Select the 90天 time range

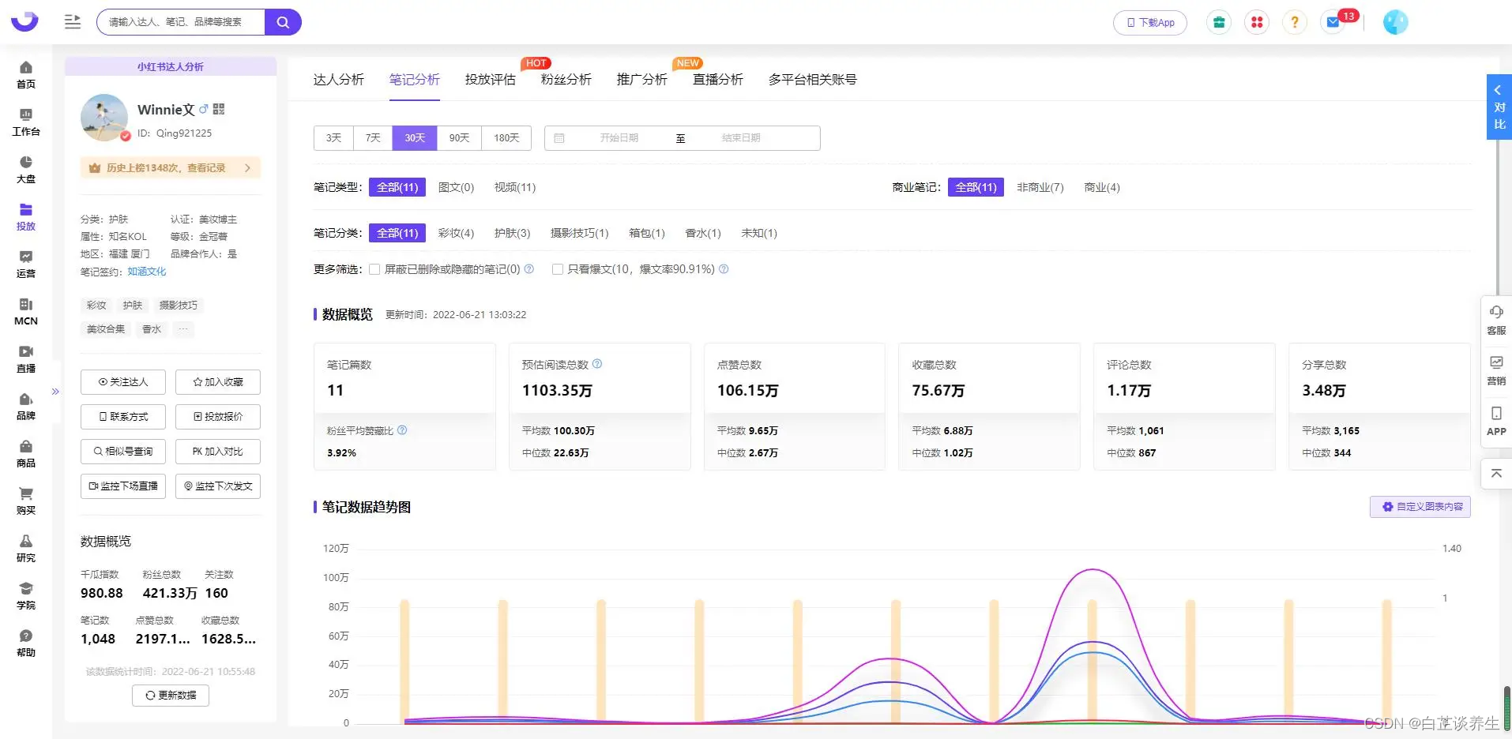pos(459,137)
